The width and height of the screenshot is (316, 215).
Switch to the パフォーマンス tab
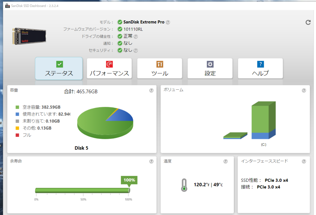coord(109,69)
